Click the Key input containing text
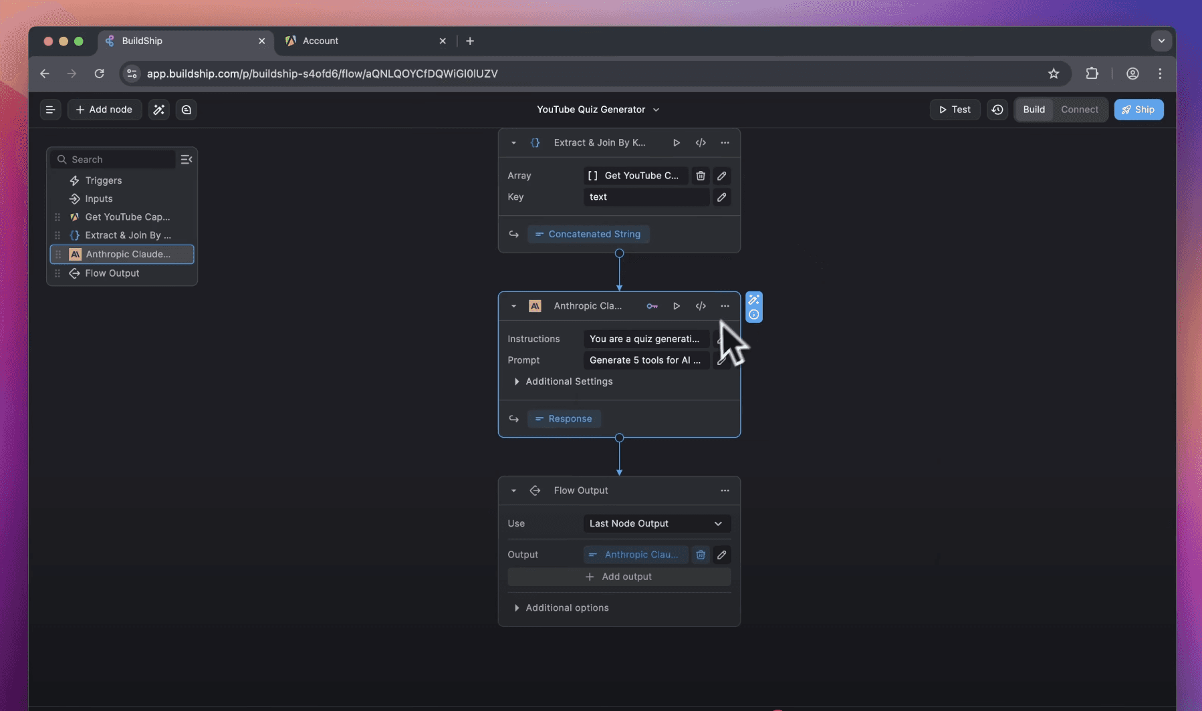 tap(646, 197)
